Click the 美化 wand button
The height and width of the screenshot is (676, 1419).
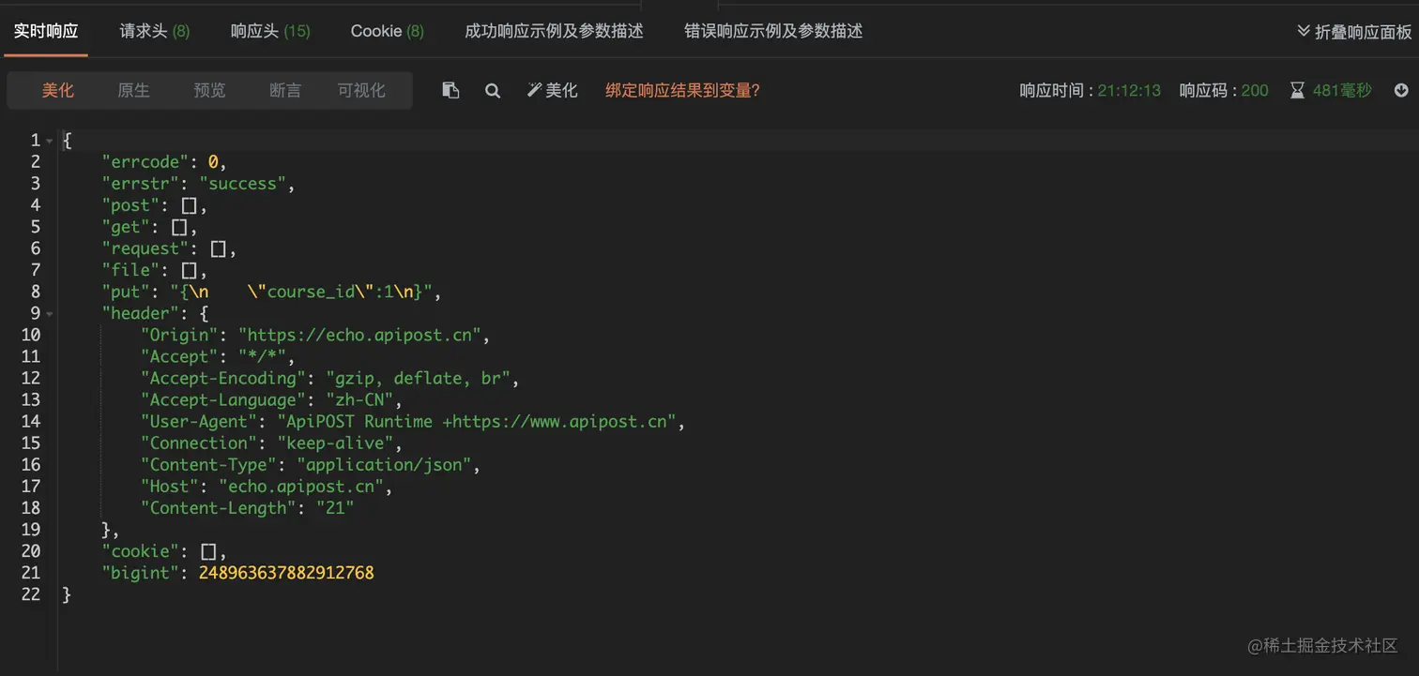(552, 90)
